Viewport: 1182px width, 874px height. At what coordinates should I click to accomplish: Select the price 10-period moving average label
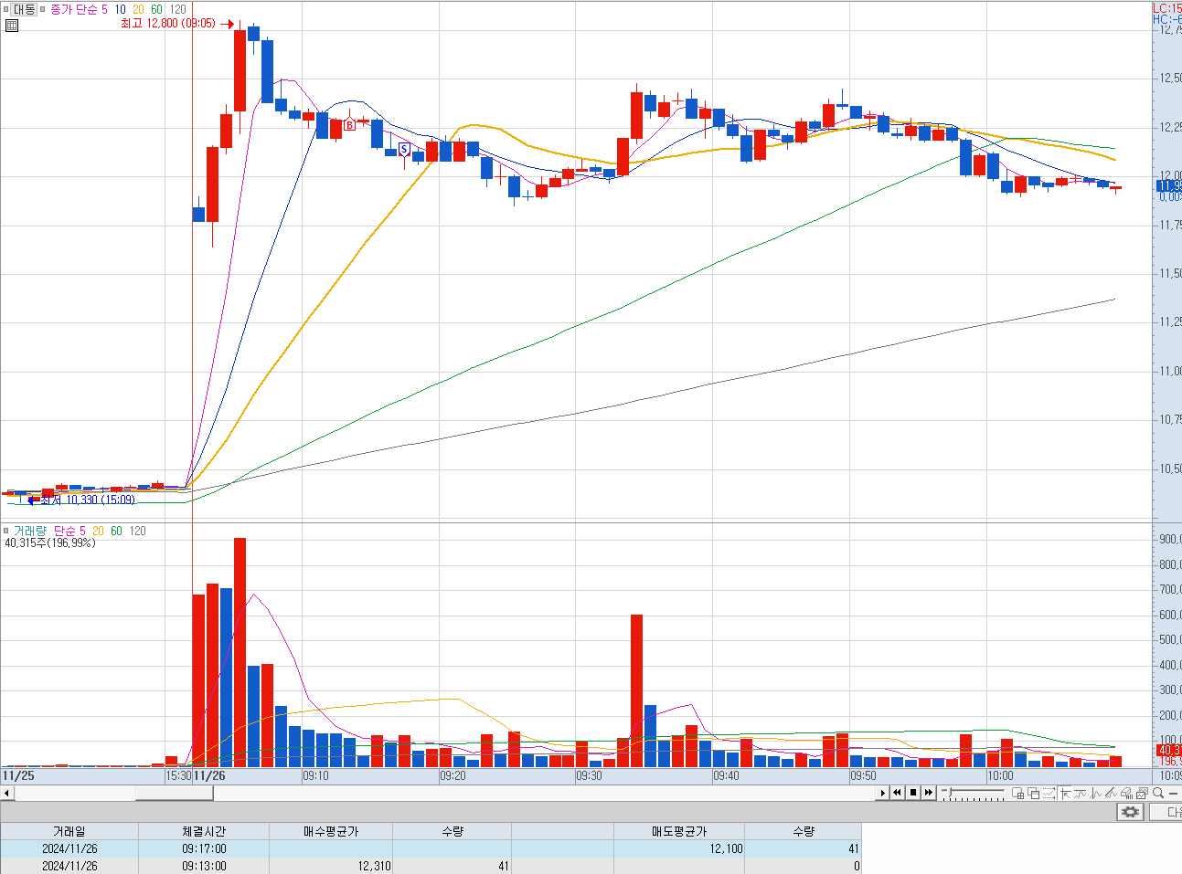click(120, 9)
